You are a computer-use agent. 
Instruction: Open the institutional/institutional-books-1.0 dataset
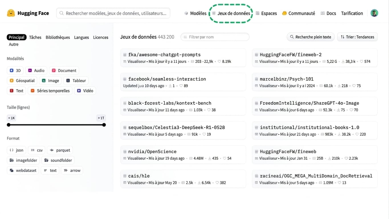point(315,130)
